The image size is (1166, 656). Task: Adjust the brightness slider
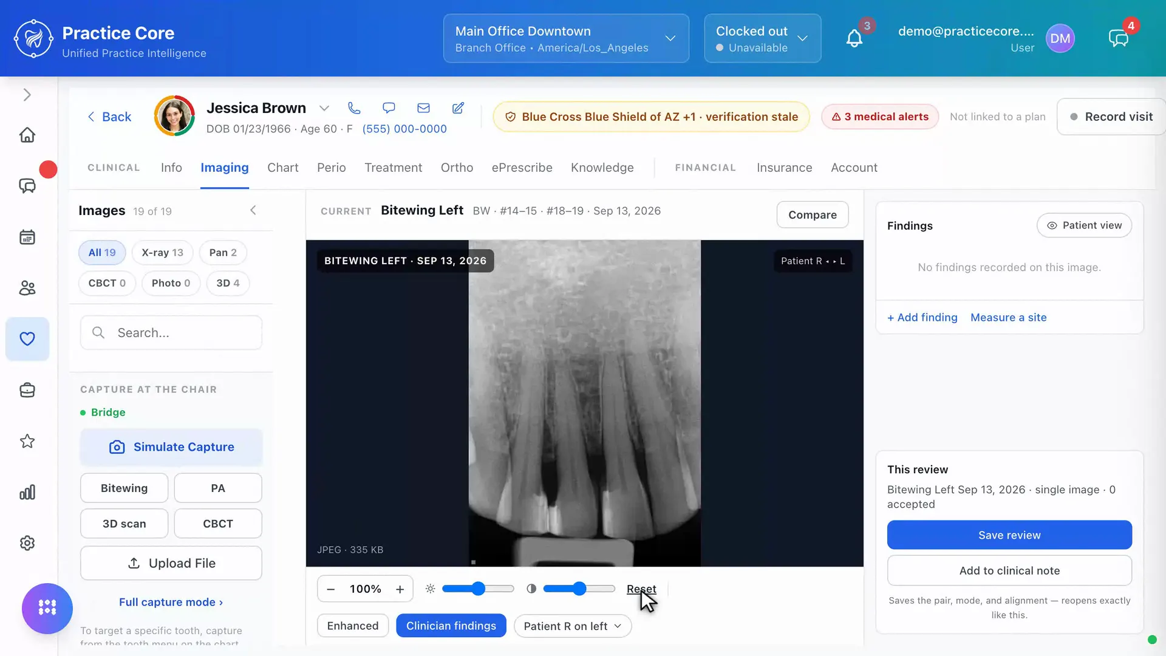coord(478,589)
